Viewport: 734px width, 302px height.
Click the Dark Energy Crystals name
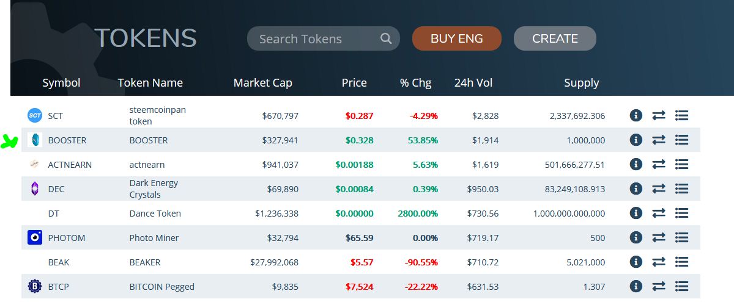(x=154, y=189)
